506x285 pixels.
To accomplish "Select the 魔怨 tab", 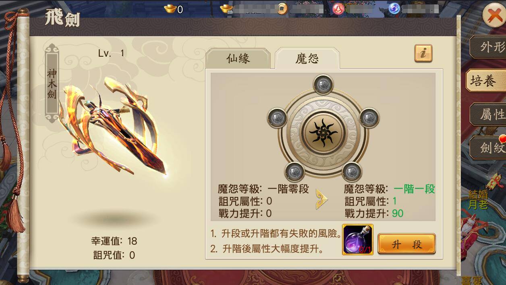I will tap(307, 59).
